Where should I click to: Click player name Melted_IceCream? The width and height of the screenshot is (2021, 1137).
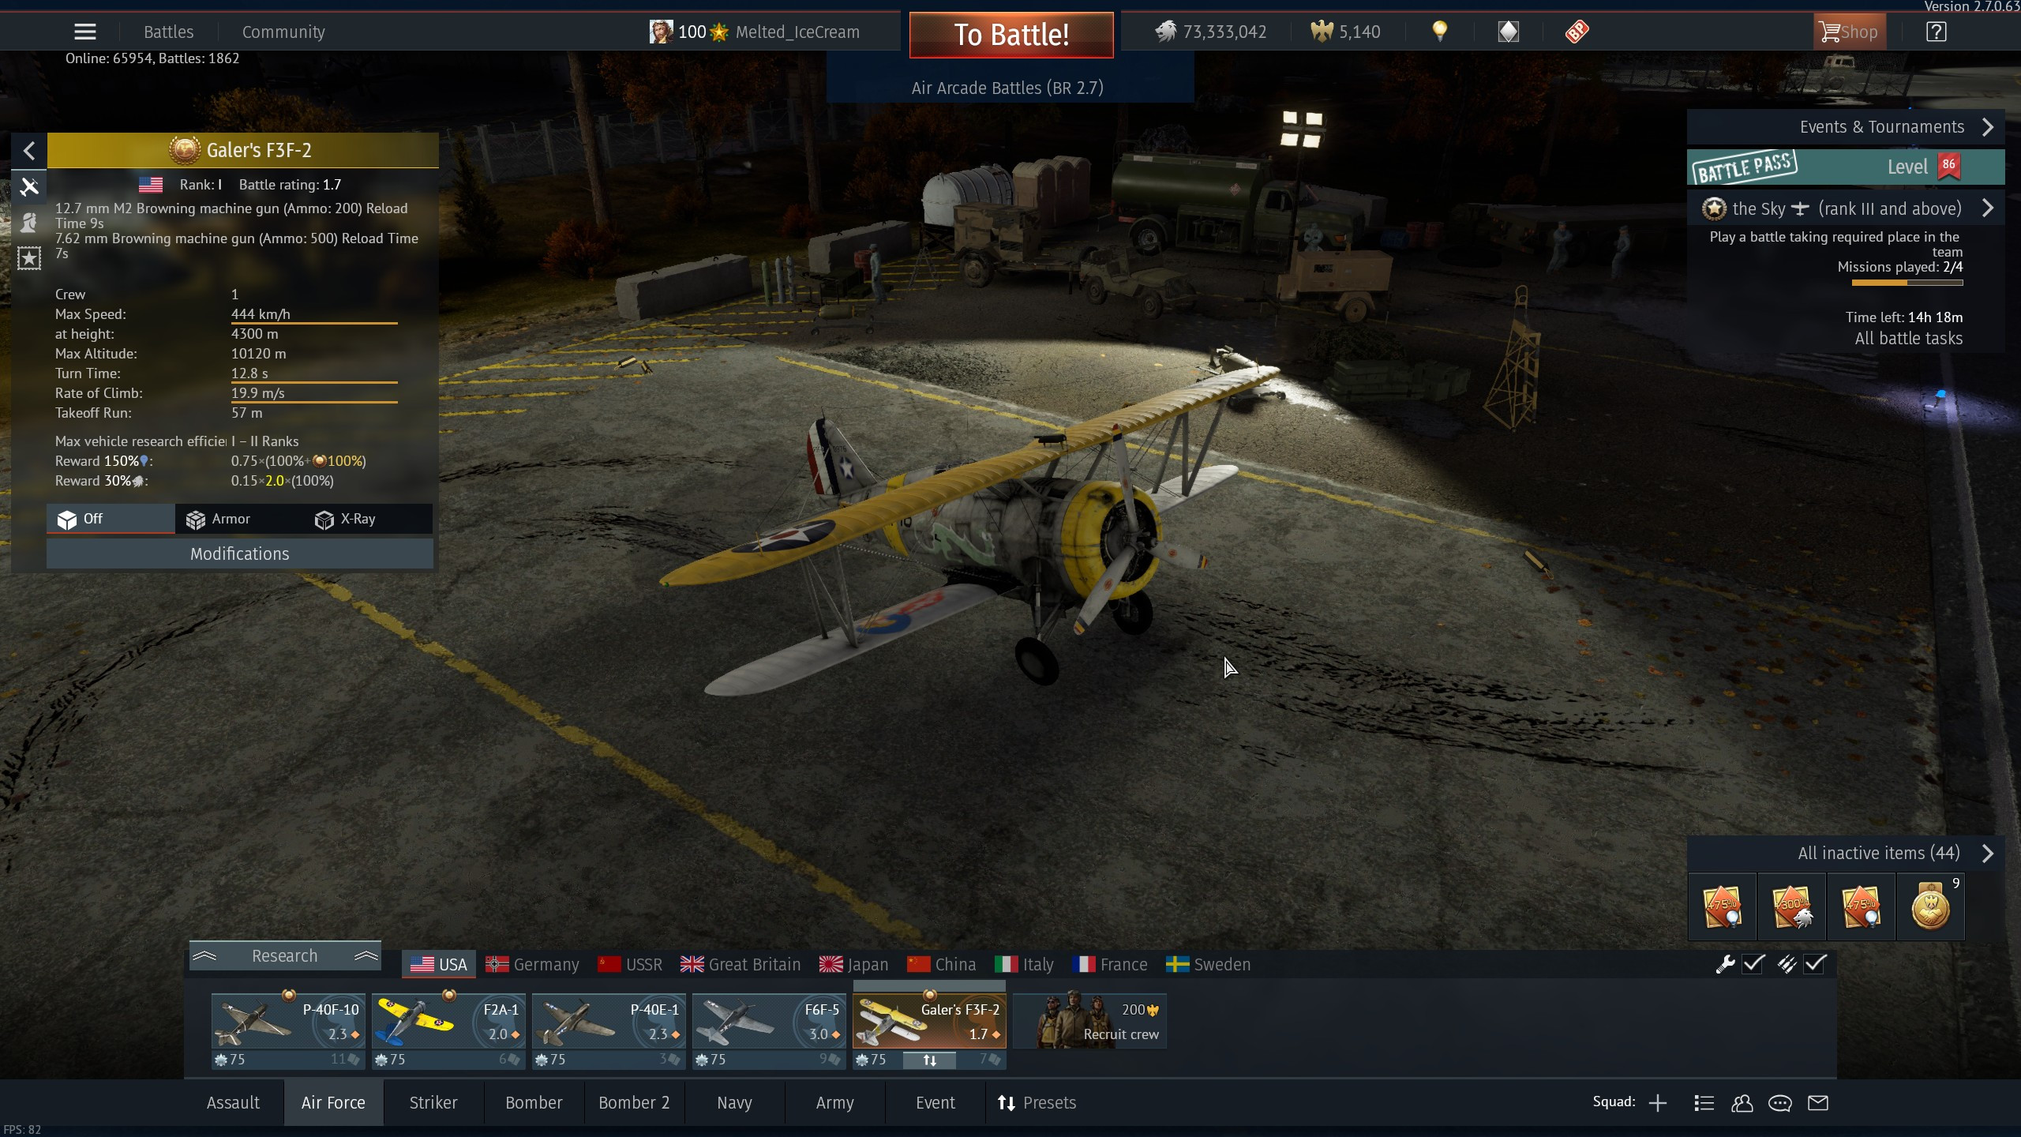797,32
